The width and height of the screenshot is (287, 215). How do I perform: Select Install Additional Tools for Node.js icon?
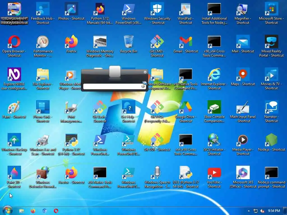point(214,13)
